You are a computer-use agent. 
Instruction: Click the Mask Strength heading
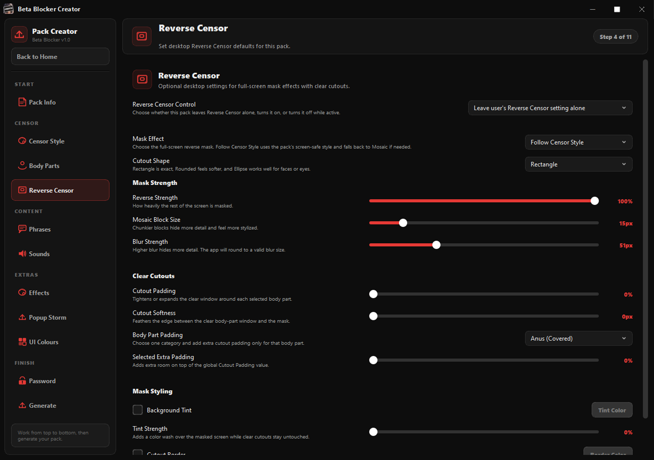pos(155,183)
